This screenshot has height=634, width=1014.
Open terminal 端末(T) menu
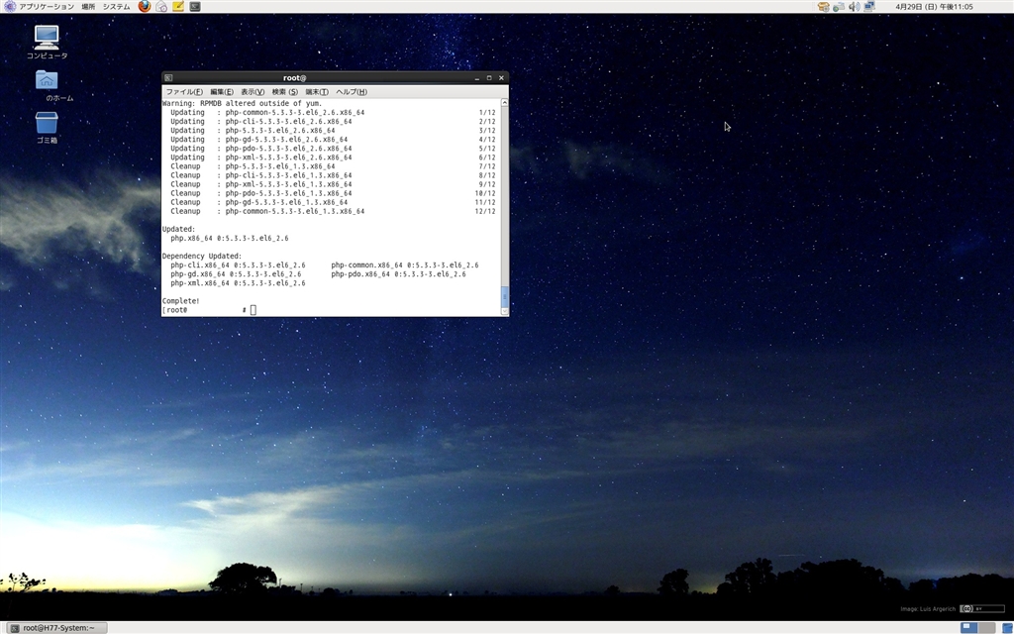[x=316, y=92]
